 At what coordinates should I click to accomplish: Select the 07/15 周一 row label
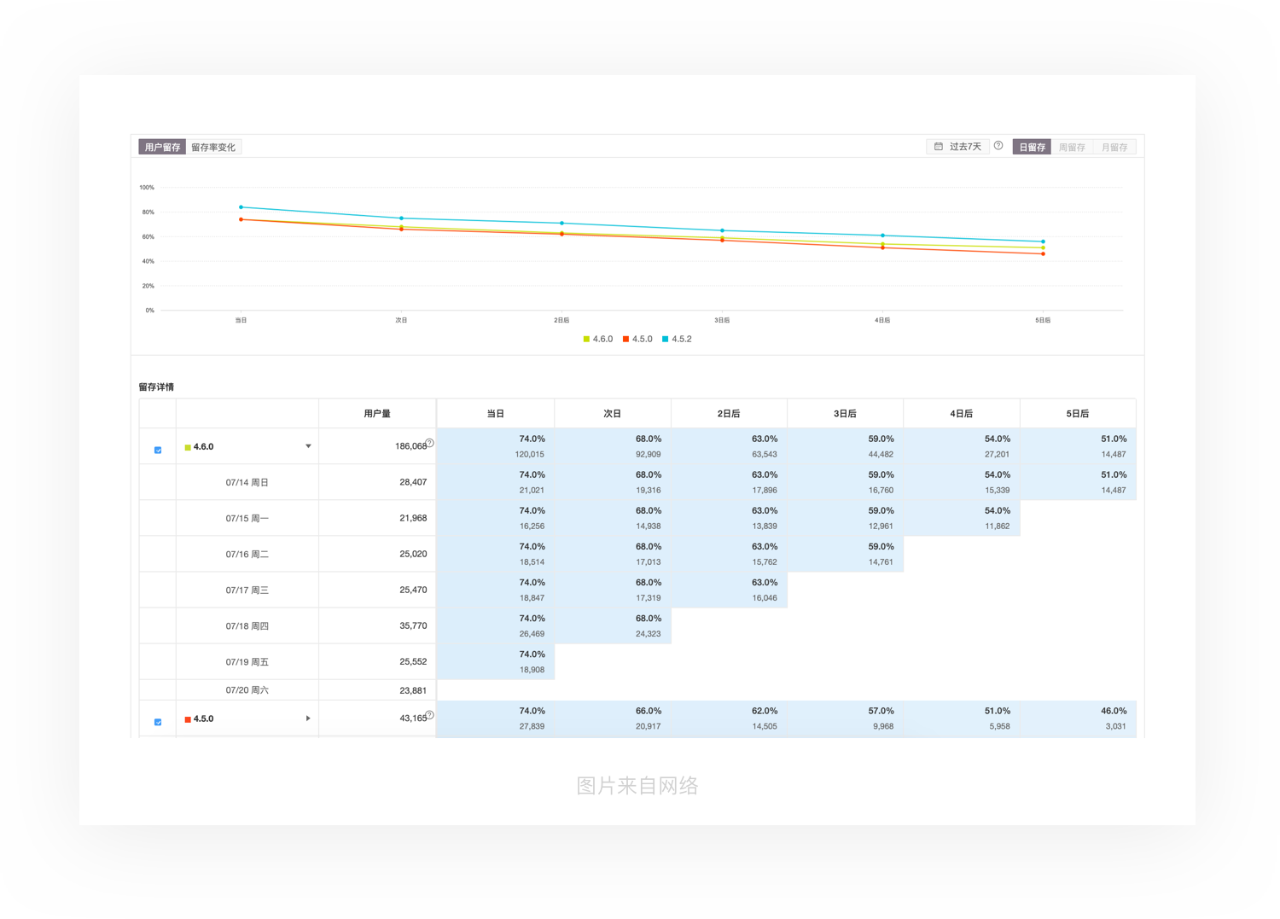pos(247,518)
